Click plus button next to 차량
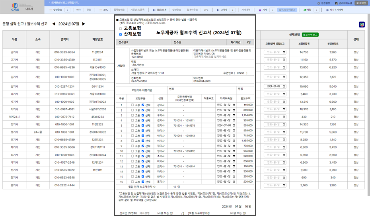Image resolution: width=370 pixels, height=219 pixels. [x=316, y=10]
